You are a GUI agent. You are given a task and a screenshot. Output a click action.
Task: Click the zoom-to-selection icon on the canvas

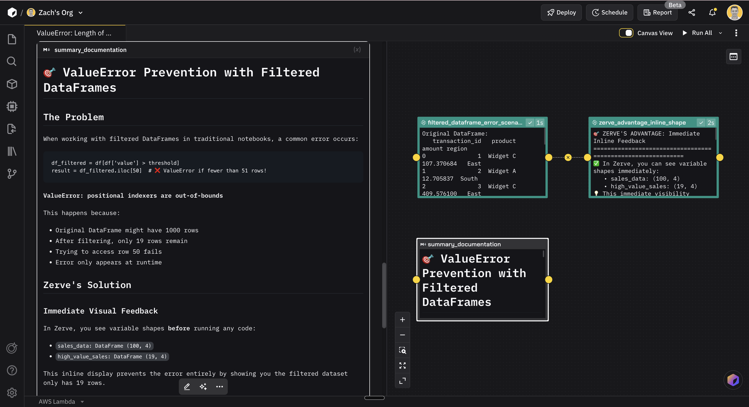403,350
